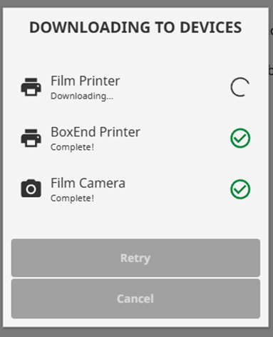
Task: Cancel the device download
Action: [135, 299]
